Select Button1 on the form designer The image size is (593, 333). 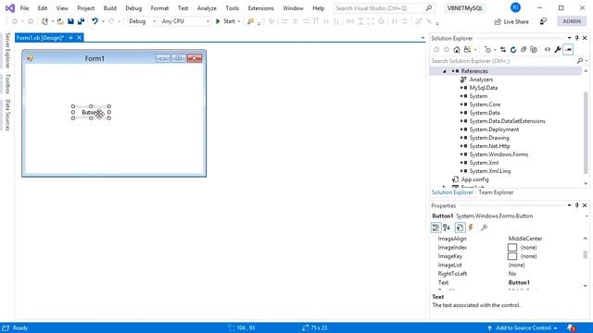(91, 113)
